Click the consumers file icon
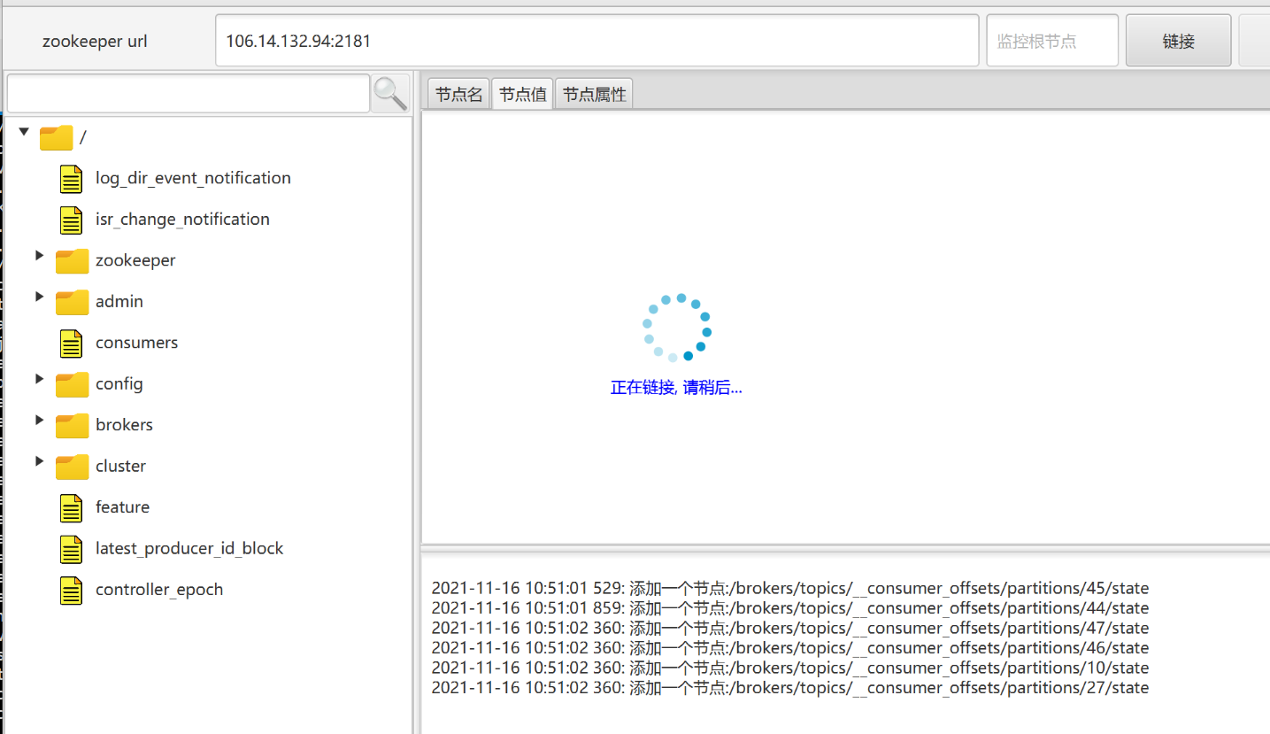Screen dimensions: 1270x734 click(x=72, y=343)
